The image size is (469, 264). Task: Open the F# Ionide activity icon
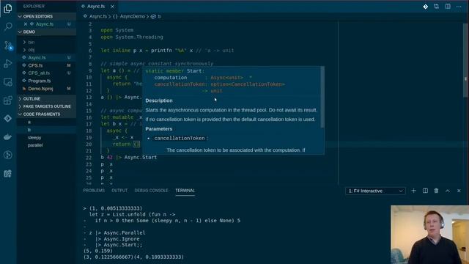(x=8, y=118)
